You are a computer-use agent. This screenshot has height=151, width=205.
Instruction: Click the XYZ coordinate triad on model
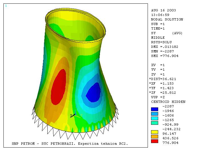[x=74, y=115]
